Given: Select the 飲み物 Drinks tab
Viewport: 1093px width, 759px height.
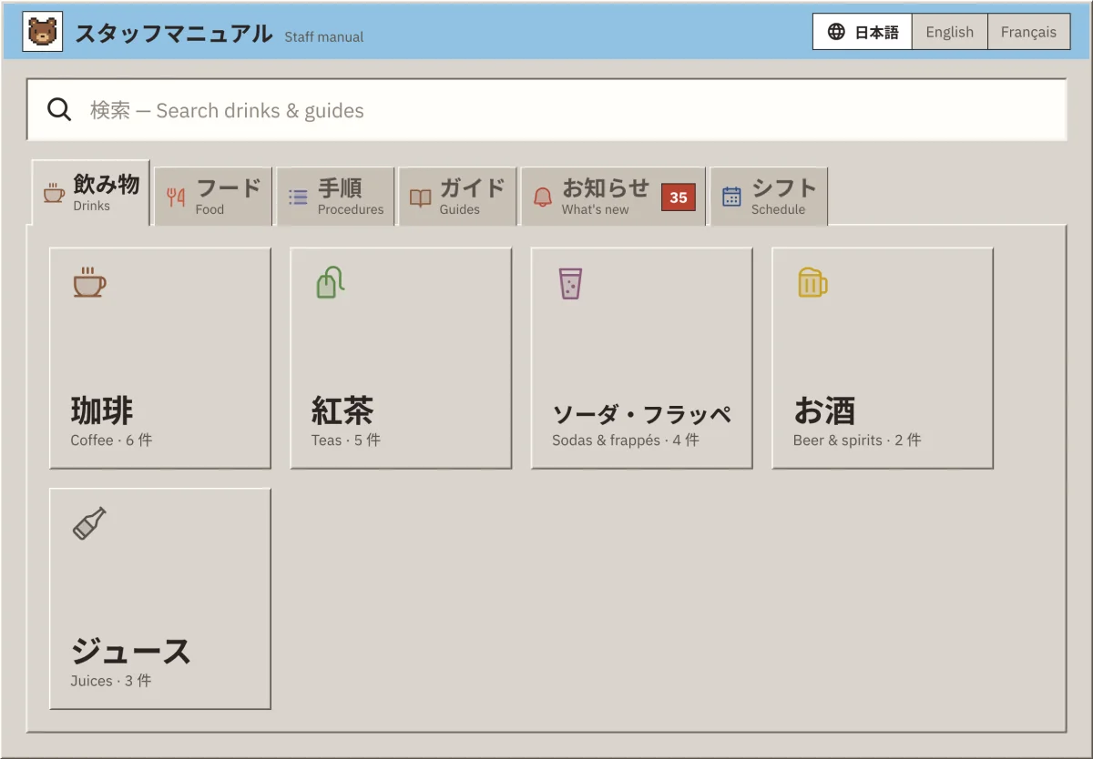Looking at the screenshot, I should (x=91, y=193).
